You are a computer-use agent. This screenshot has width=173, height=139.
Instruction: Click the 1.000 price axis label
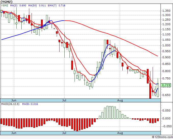166,45
